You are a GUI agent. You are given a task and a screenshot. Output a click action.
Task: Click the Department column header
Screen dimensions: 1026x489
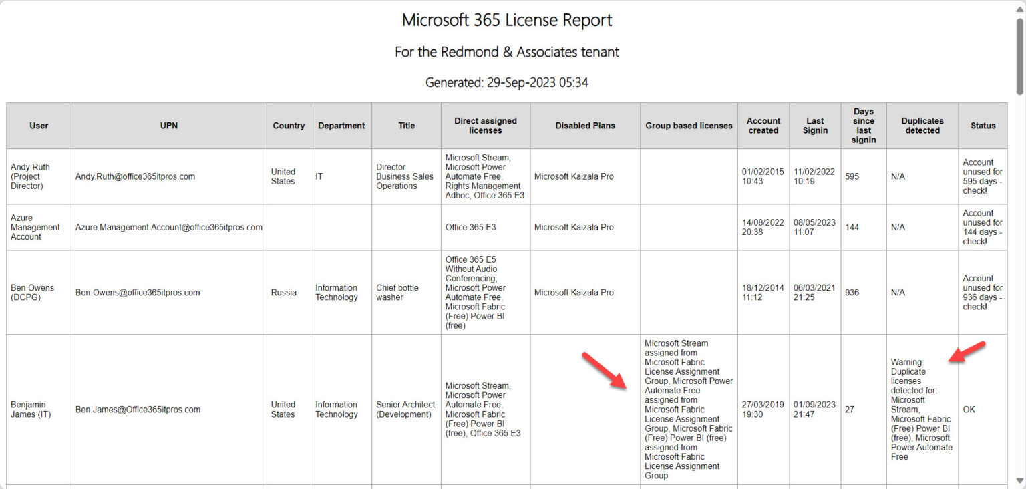pos(341,125)
